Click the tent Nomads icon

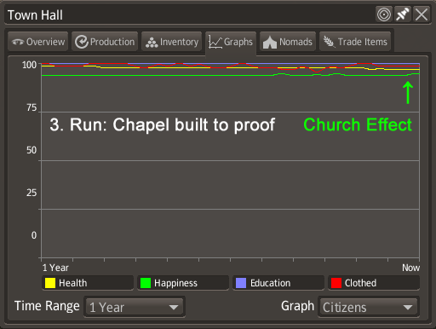pos(270,43)
